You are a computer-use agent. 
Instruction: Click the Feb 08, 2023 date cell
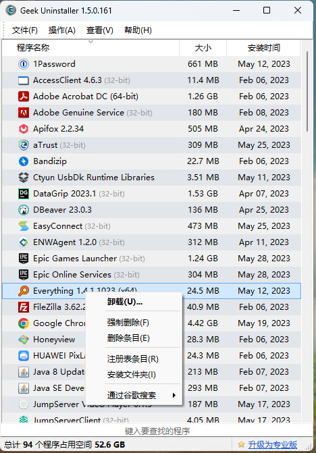(x=264, y=112)
